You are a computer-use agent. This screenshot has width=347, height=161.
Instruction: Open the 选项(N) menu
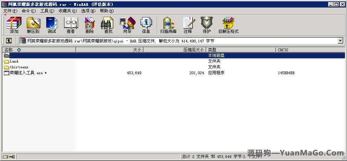coord(88,11)
